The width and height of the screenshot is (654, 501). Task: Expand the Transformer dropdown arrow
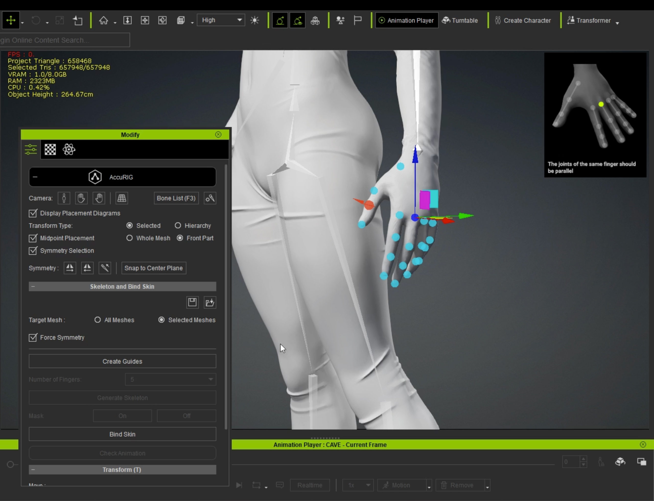click(617, 23)
